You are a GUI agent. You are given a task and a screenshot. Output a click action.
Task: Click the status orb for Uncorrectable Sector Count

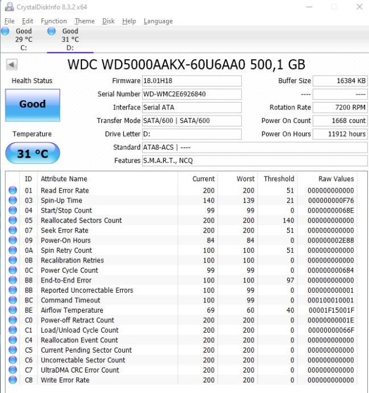pyautogui.click(x=13, y=360)
